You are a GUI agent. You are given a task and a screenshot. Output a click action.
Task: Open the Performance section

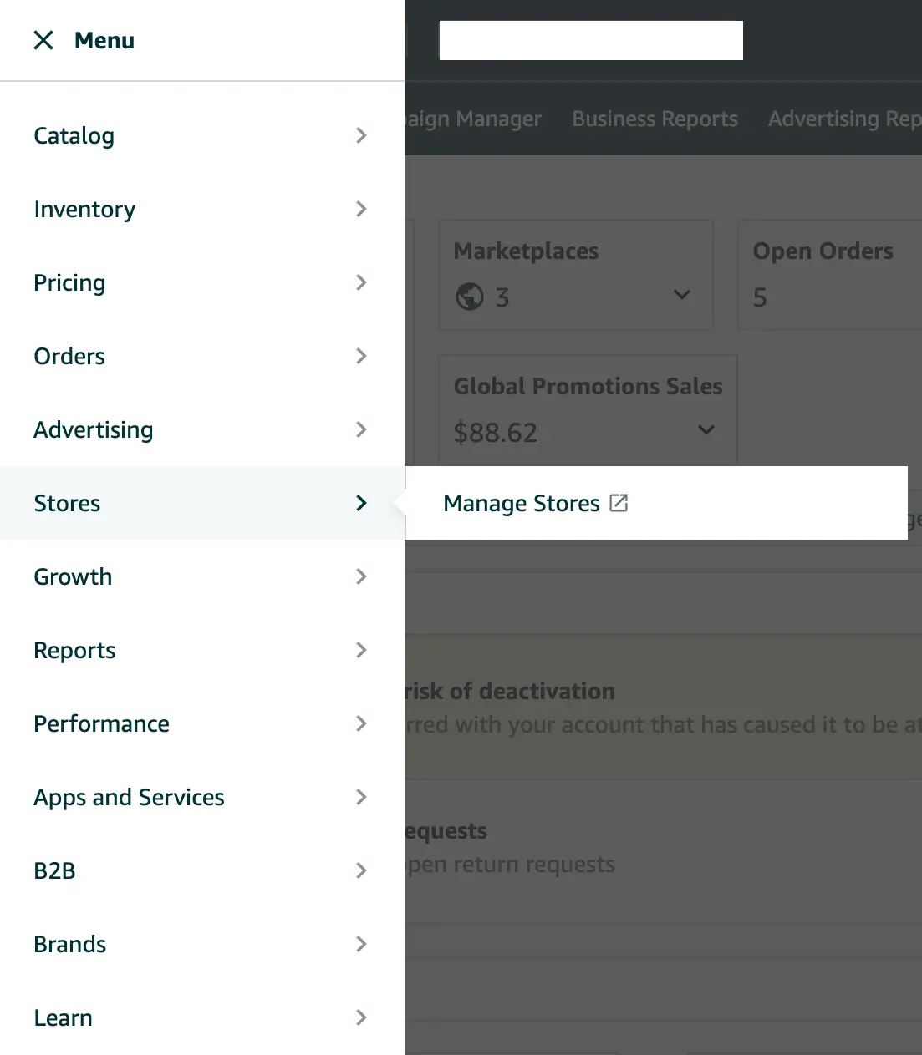point(101,723)
